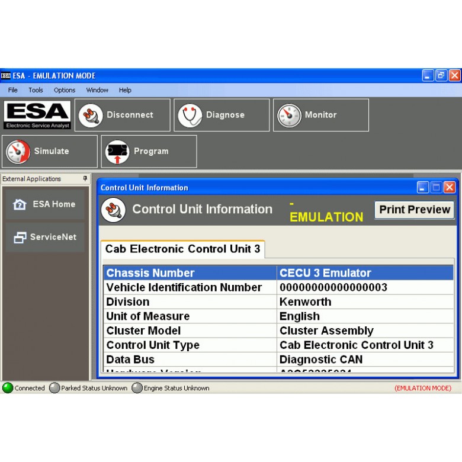Image resolution: width=462 pixels, height=462 pixels.
Task: Click the Diagnose button label
Action: click(x=226, y=115)
